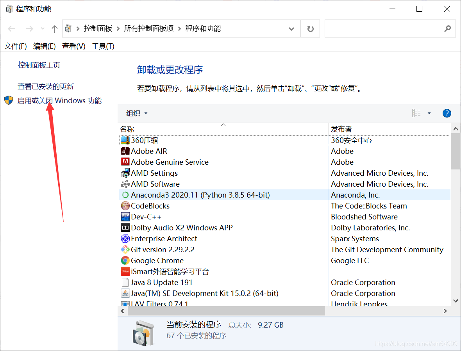Click the search magnifier icon
Image resolution: width=461 pixels, height=351 pixels.
point(447,29)
